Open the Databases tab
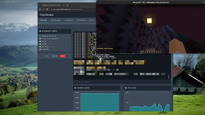This screenshot has height=115, width=205. click(69, 20)
